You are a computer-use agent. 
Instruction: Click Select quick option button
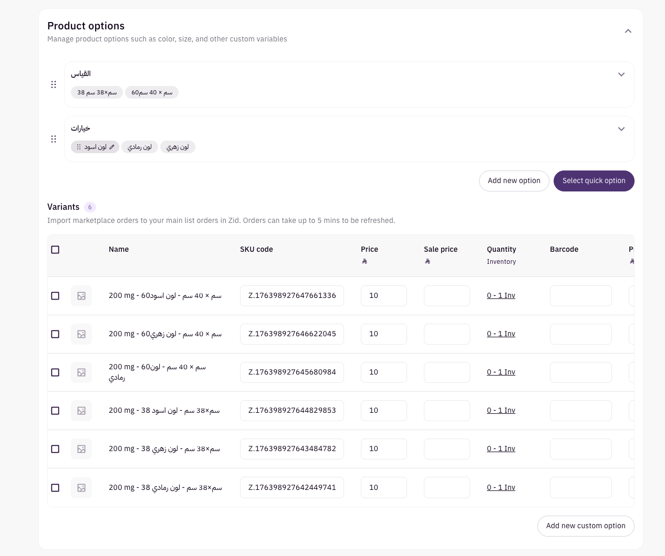(594, 181)
